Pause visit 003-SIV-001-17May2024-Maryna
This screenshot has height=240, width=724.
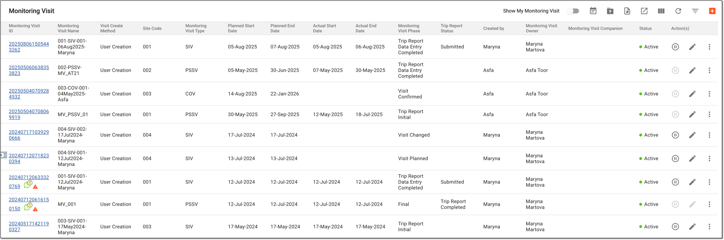coord(675,227)
